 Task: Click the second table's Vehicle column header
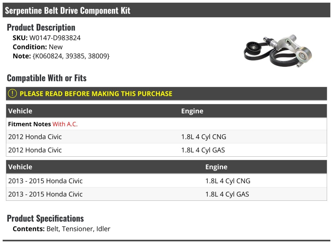click(x=20, y=167)
